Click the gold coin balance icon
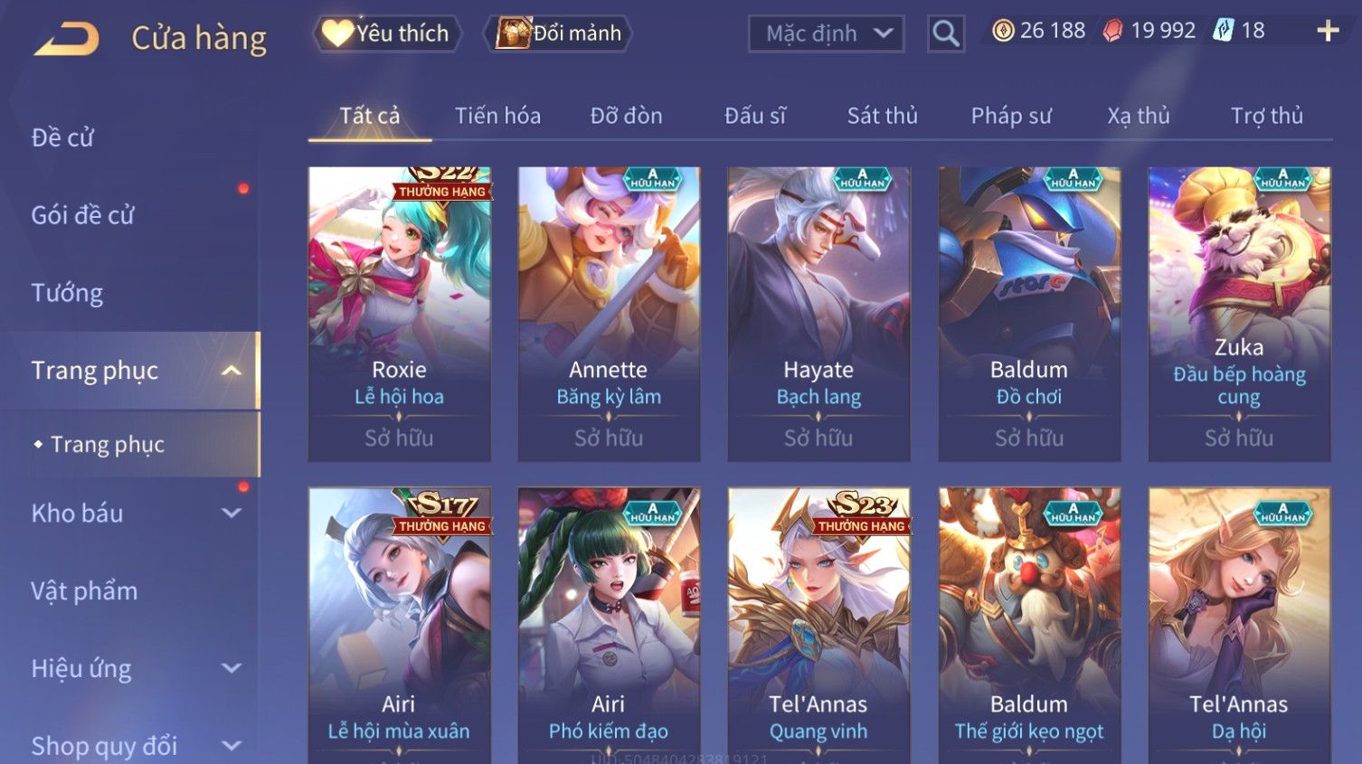This screenshot has height=764, width=1362. point(1002,31)
